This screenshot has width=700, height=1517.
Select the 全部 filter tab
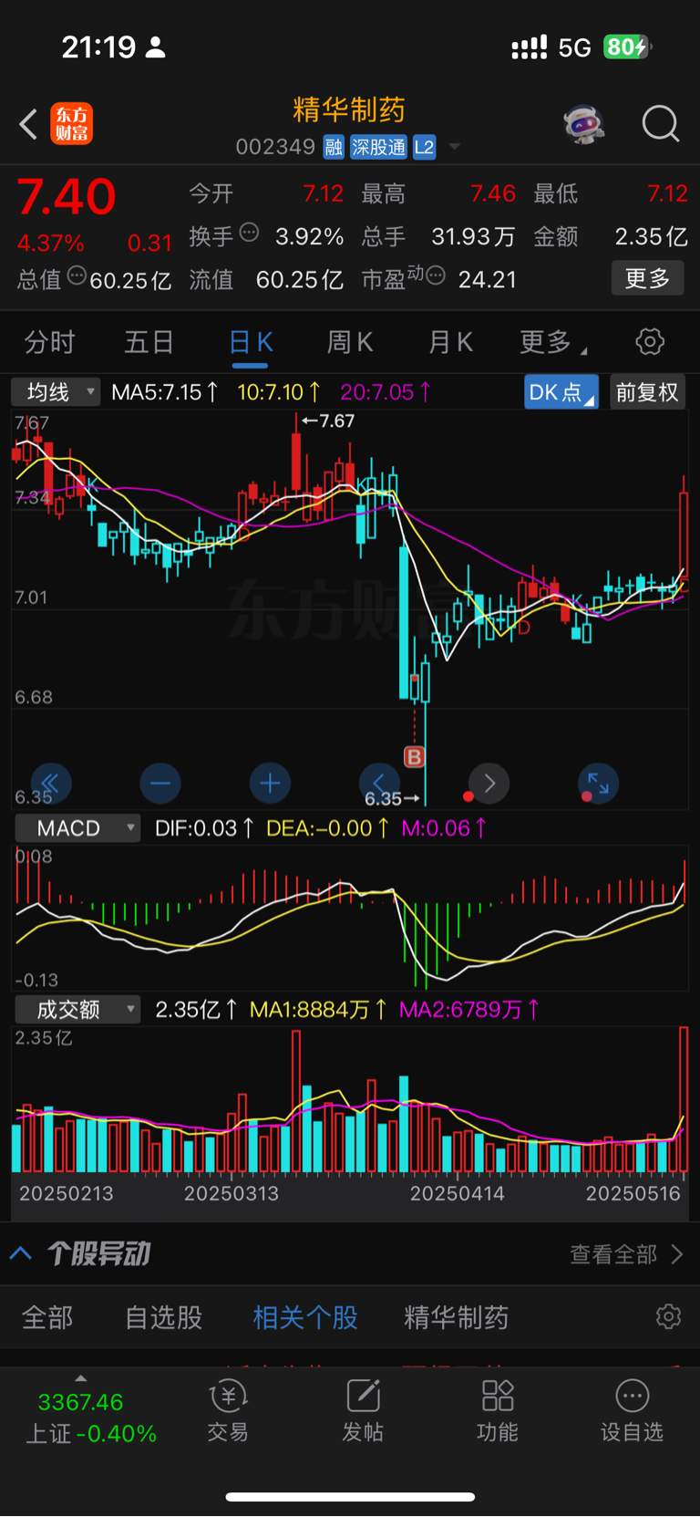47,1317
